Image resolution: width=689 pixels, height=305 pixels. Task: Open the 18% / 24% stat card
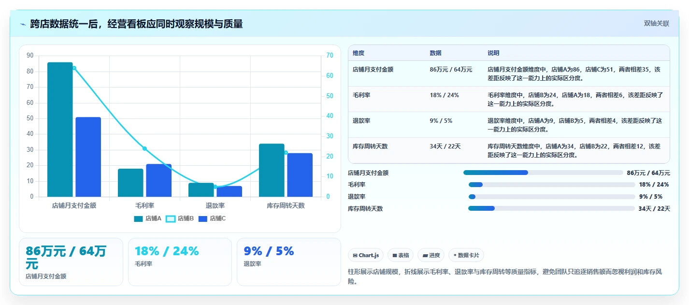coord(180,262)
